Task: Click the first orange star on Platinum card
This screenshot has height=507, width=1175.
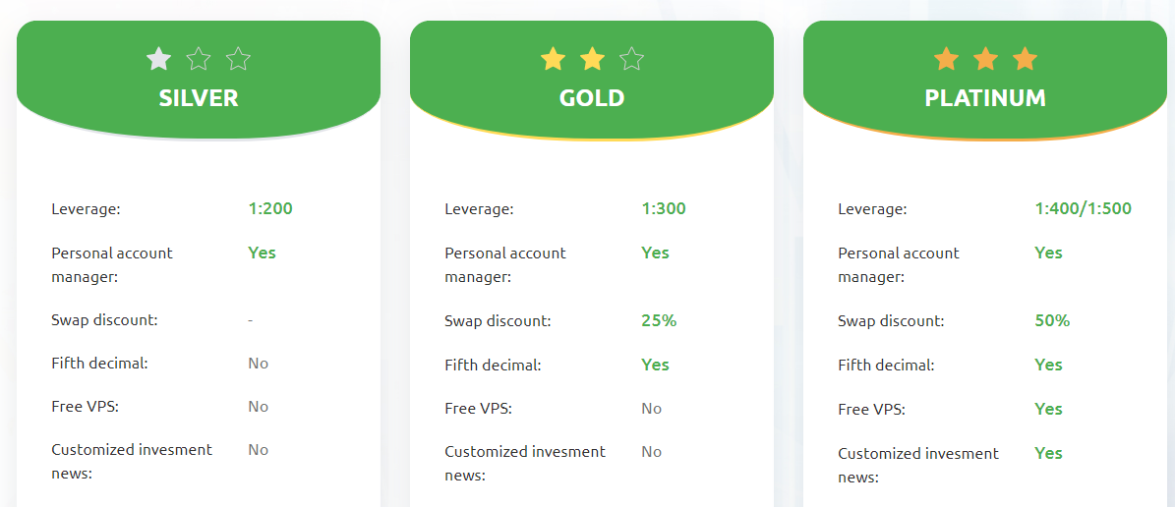Action: point(947,58)
